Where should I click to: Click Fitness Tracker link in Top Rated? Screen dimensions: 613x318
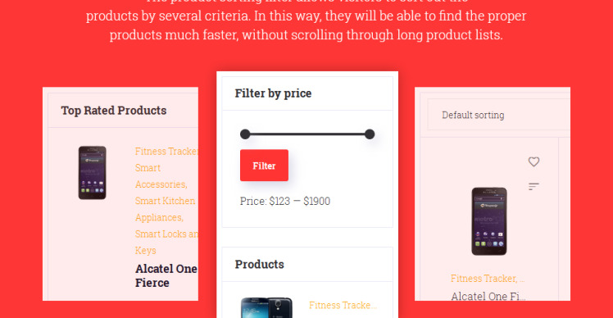click(166, 152)
